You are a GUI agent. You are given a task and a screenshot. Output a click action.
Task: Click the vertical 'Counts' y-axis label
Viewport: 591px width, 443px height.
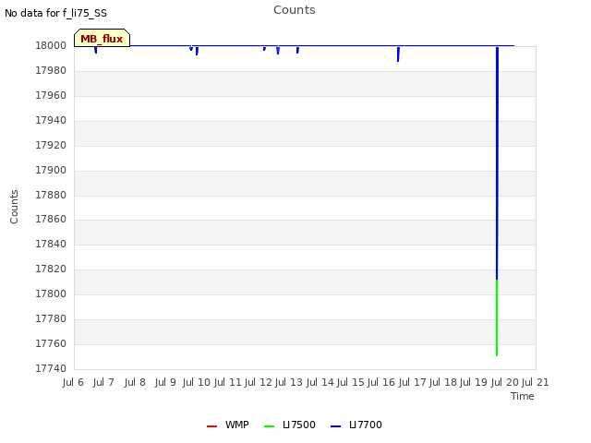pos(14,207)
